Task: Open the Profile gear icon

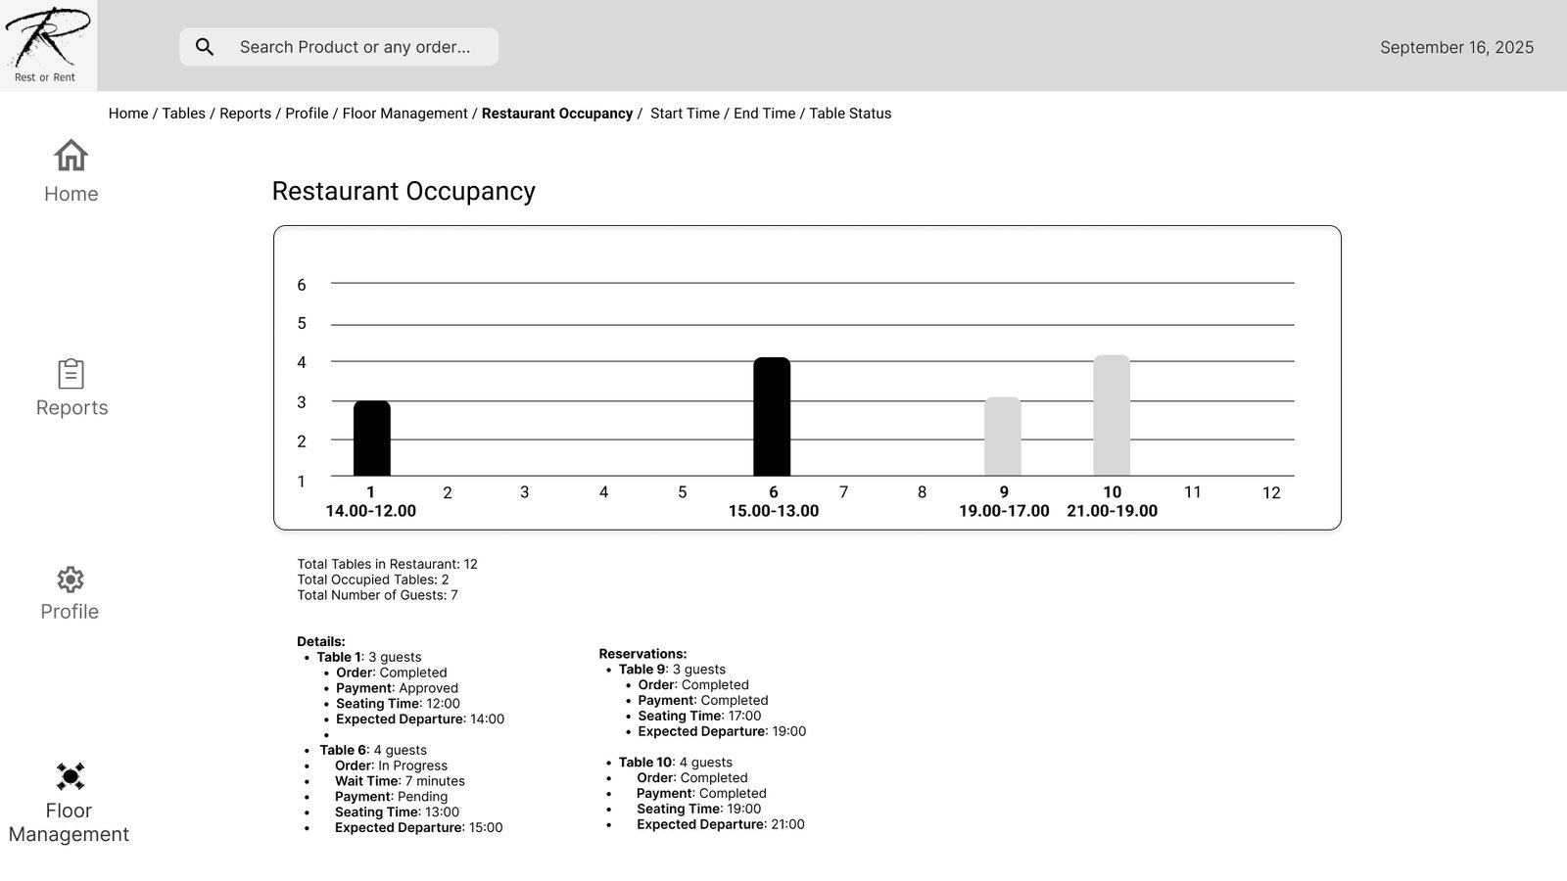Action: coord(70,580)
